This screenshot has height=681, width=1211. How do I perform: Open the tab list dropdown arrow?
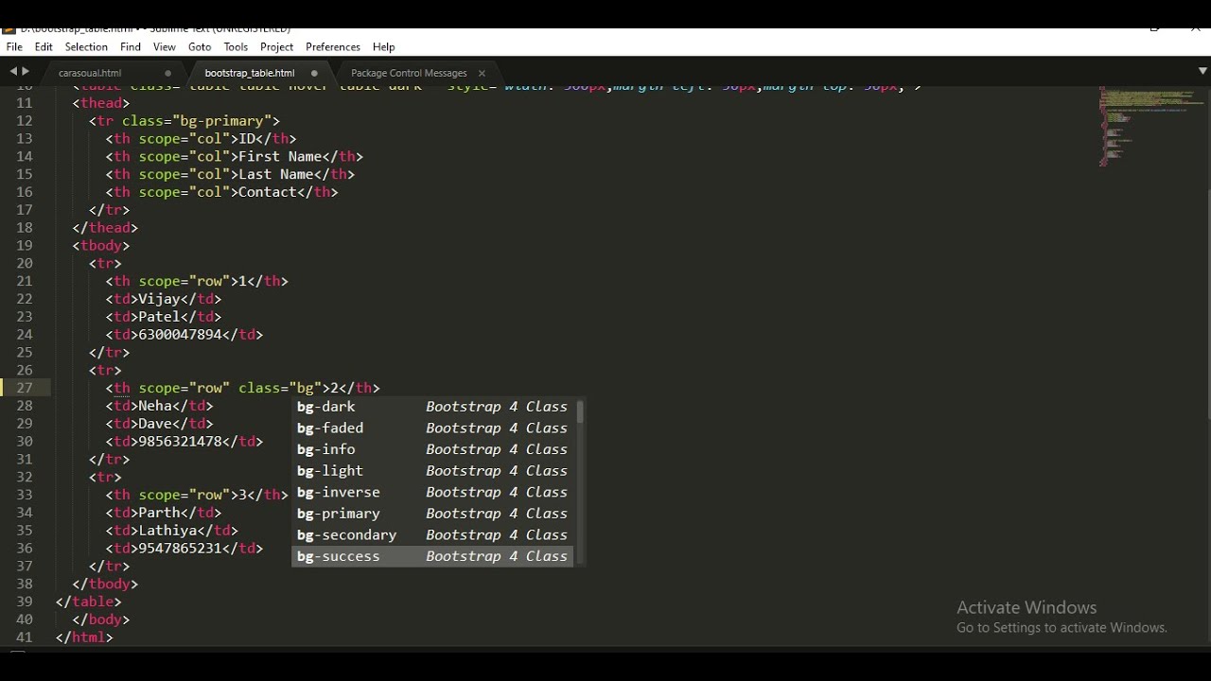coord(1203,71)
